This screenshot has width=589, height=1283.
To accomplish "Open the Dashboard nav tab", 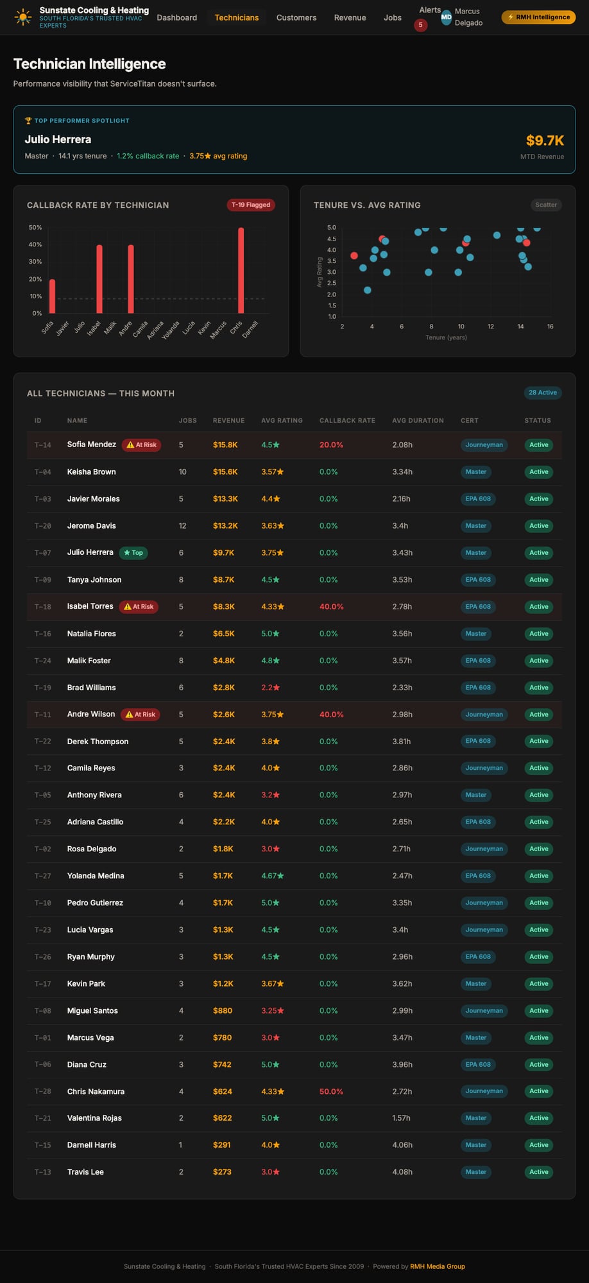I will [176, 17].
